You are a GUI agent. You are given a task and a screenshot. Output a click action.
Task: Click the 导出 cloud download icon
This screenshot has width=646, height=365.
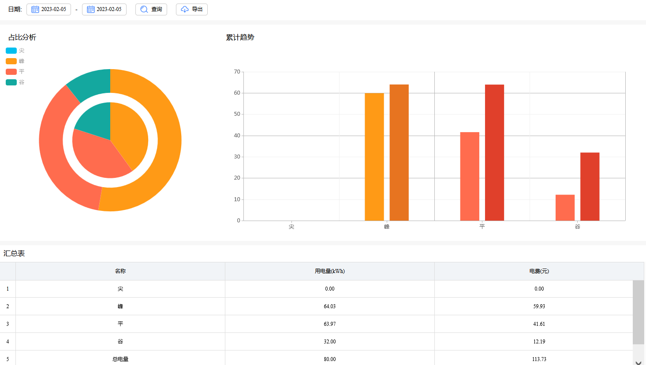pyautogui.click(x=185, y=9)
